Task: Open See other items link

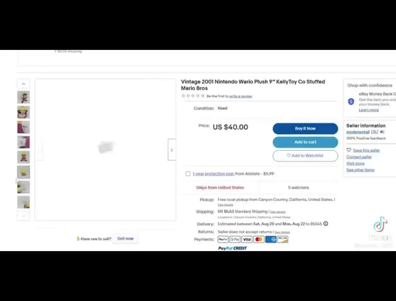Action: 360,170
